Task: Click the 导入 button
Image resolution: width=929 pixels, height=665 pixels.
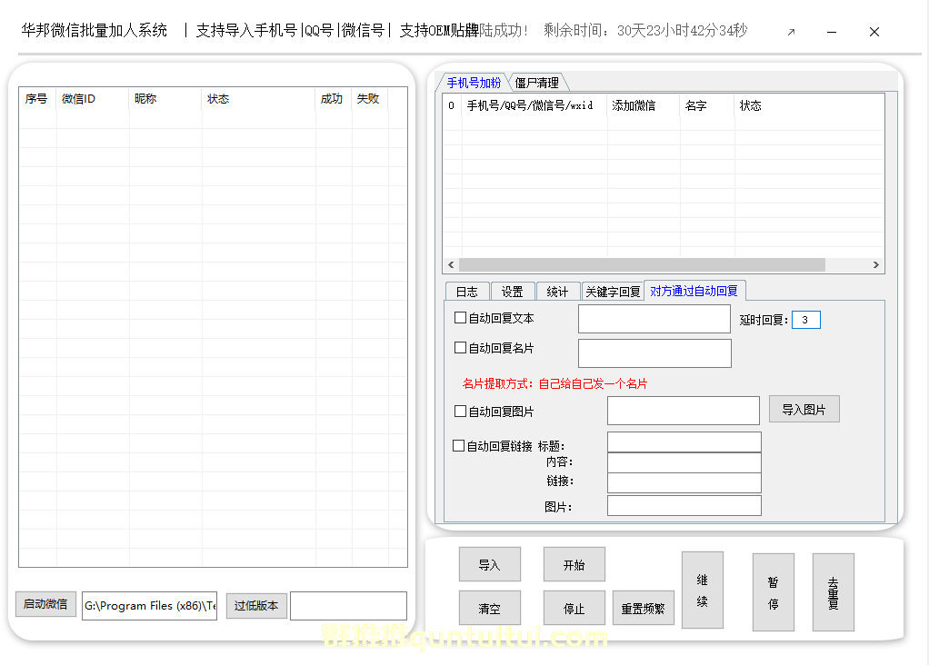Action: tap(489, 564)
